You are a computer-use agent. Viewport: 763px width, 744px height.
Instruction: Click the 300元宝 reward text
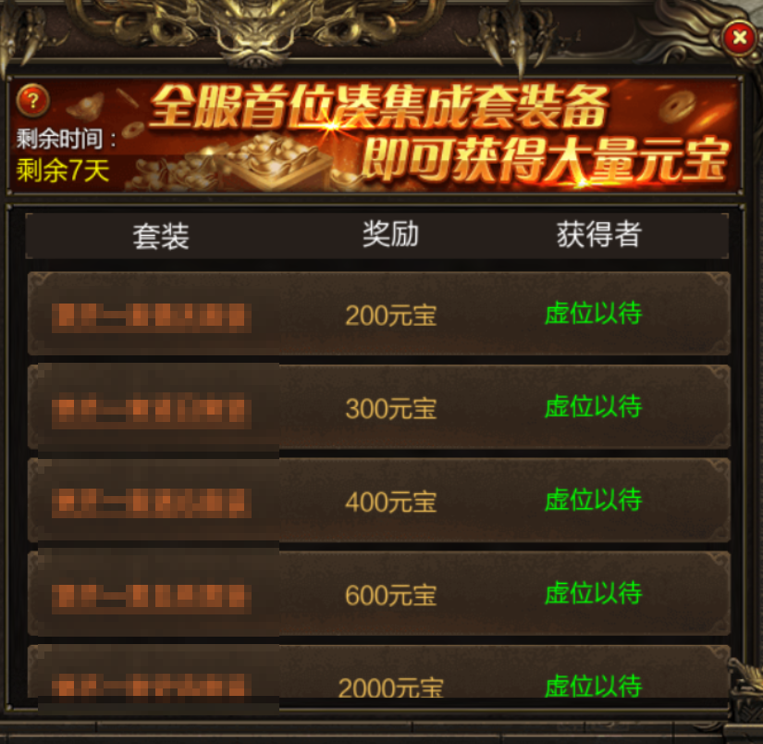[390, 408]
